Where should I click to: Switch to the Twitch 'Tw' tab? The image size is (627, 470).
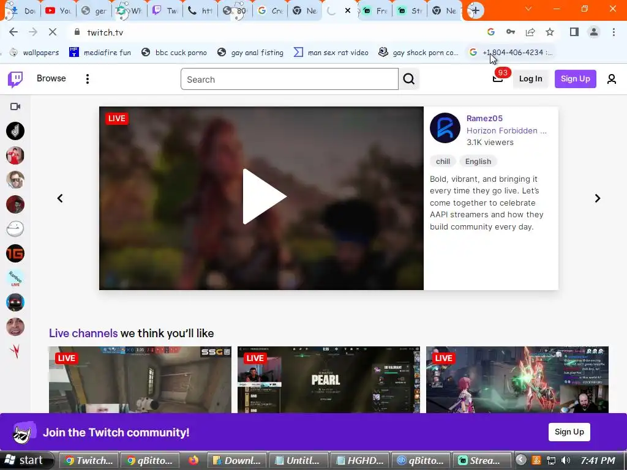click(165, 11)
